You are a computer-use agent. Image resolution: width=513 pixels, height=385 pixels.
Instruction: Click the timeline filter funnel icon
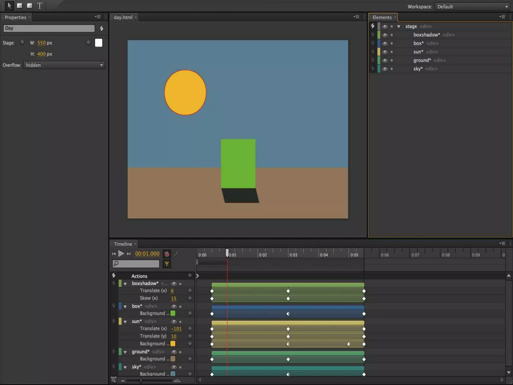167,263
